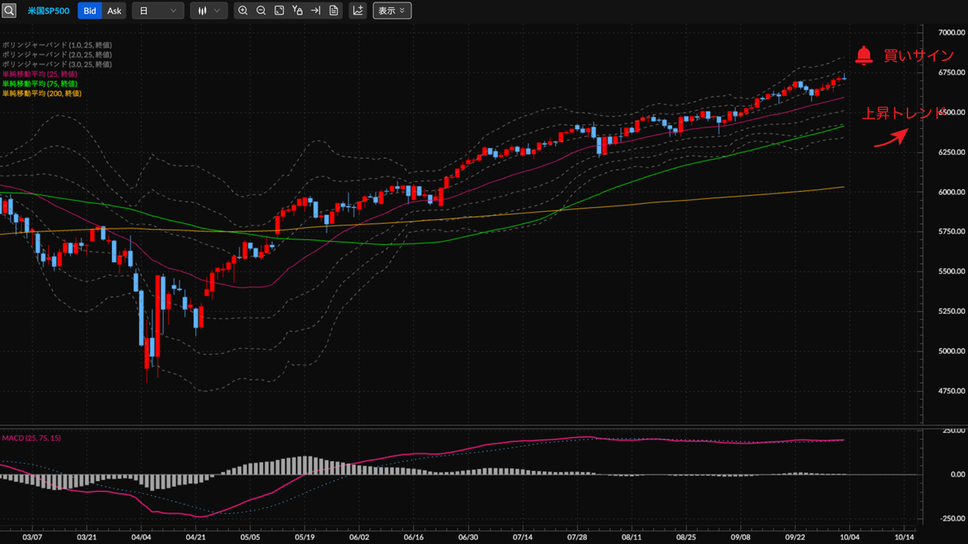This screenshot has height=544, width=968.
Task: Expand the 表示 display menu
Action: pyautogui.click(x=392, y=10)
